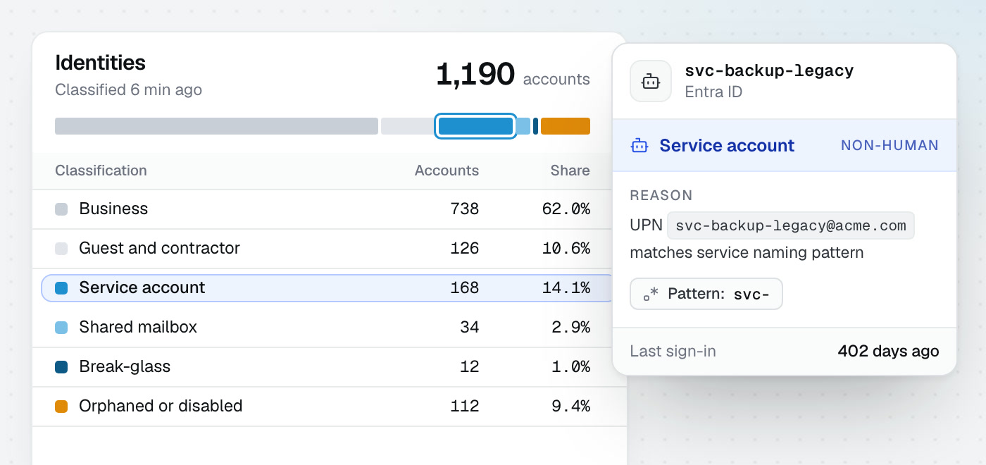986x465 pixels.
Task: Click the Orphaned or disabled orange swatch
Action: [61, 407]
